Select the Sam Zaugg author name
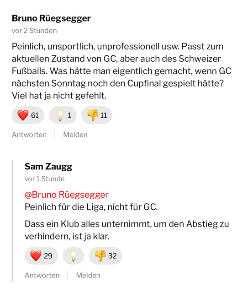 pos(48,167)
